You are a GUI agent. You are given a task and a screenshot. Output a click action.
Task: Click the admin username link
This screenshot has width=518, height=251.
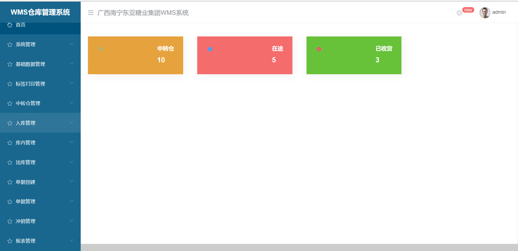click(x=499, y=12)
